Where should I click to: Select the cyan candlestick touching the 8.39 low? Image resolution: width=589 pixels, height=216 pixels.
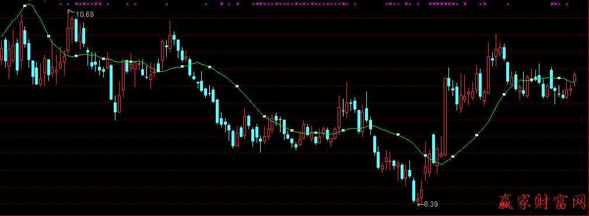[414, 190]
